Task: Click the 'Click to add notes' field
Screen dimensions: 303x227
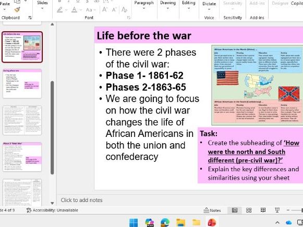Action: tap(81, 200)
